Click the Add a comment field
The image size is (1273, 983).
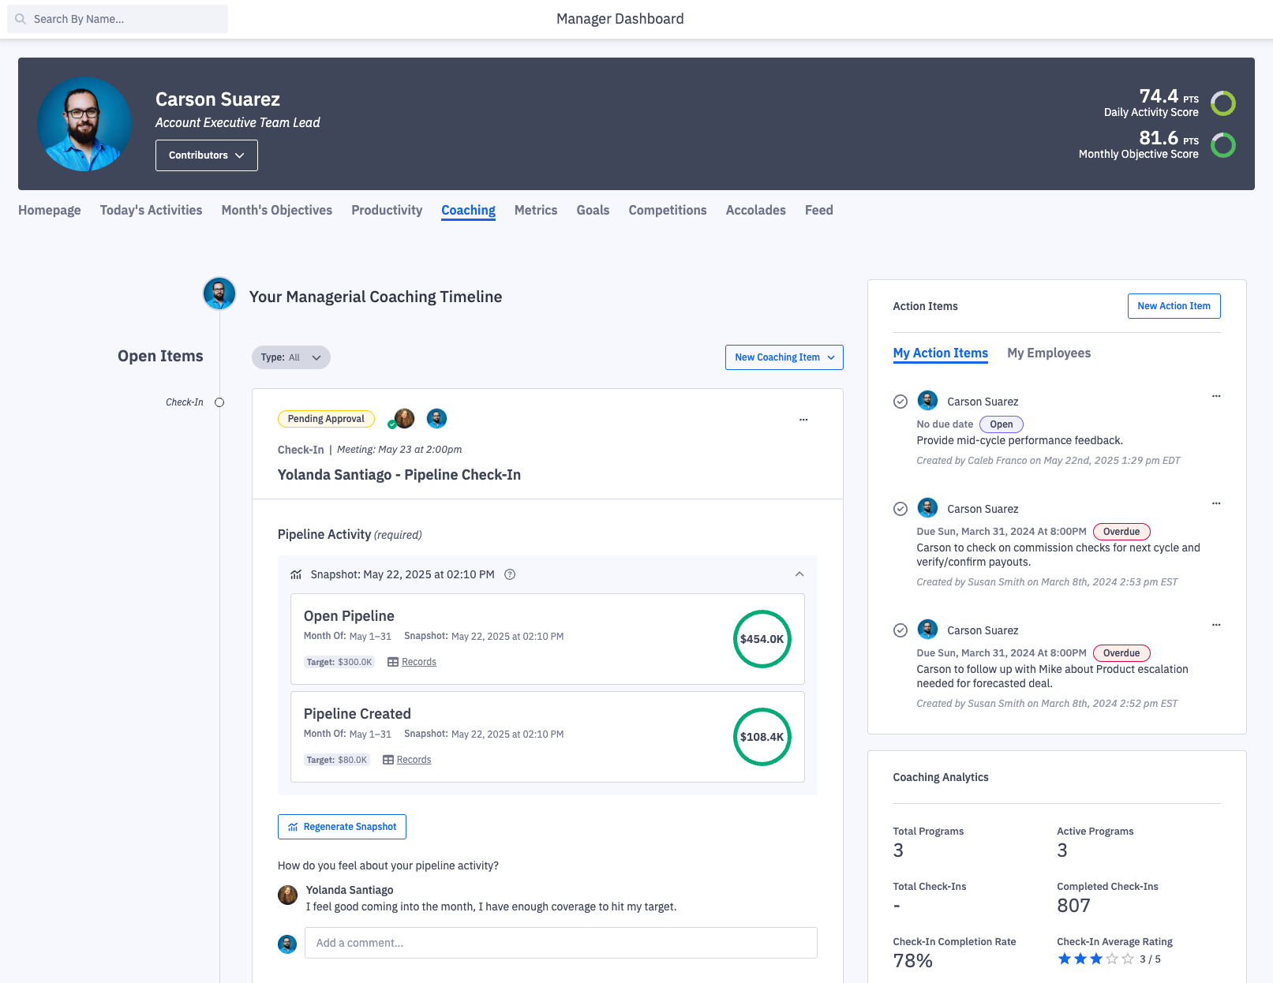pyautogui.click(x=560, y=943)
